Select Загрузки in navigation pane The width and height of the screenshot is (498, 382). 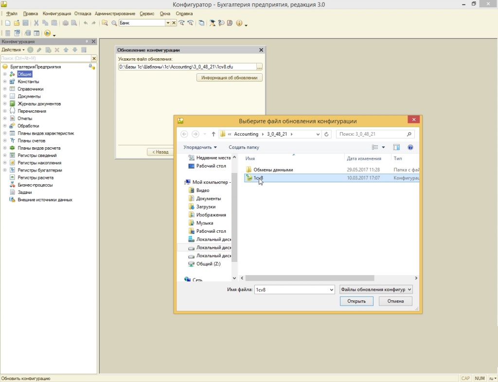[206, 207]
